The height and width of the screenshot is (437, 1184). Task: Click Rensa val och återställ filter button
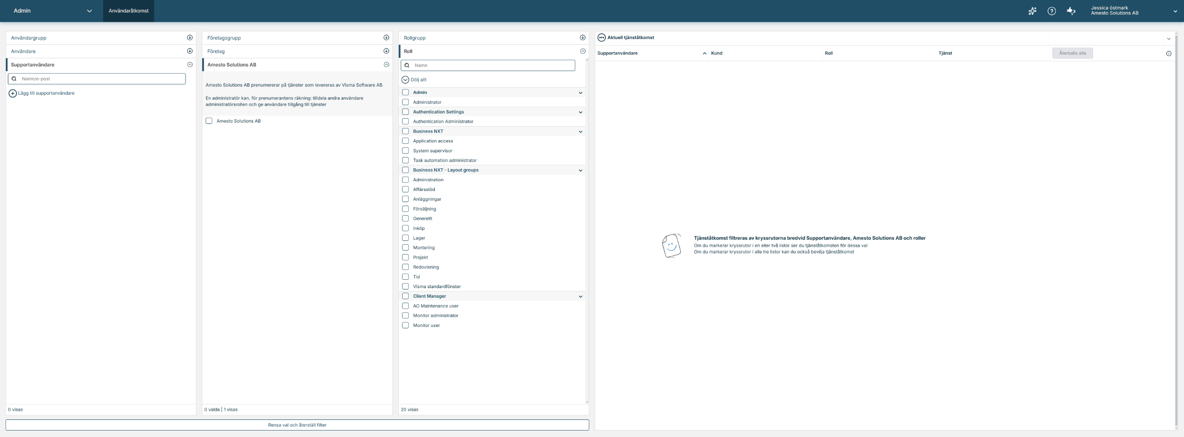coord(297,425)
